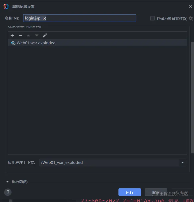Move deployment down with the down arrow
194x202 pixels.
click(37, 35)
